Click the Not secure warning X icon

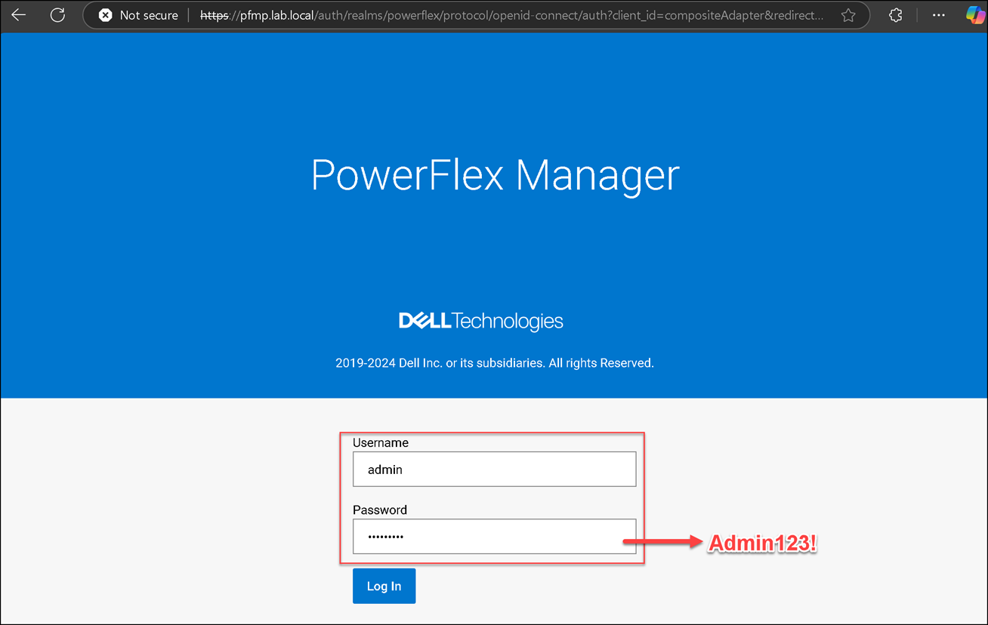pos(106,15)
